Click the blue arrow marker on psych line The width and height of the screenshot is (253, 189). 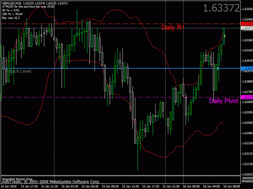click(218, 69)
